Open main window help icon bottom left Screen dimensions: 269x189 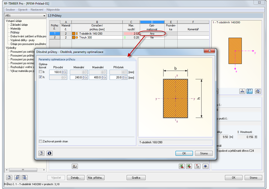[9, 178]
